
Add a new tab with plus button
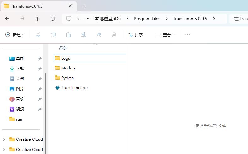(x=84, y=6)
